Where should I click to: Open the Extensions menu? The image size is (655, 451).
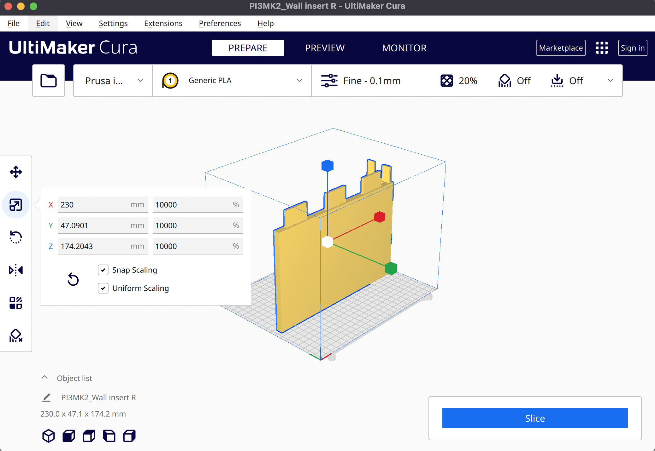coord(163,23)
